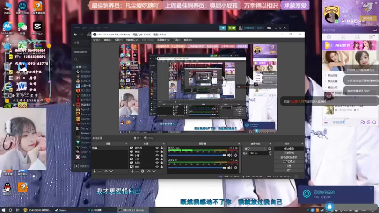Click 开始录制 start recording button
Screen dimensions: 379x213
[289, 153]
